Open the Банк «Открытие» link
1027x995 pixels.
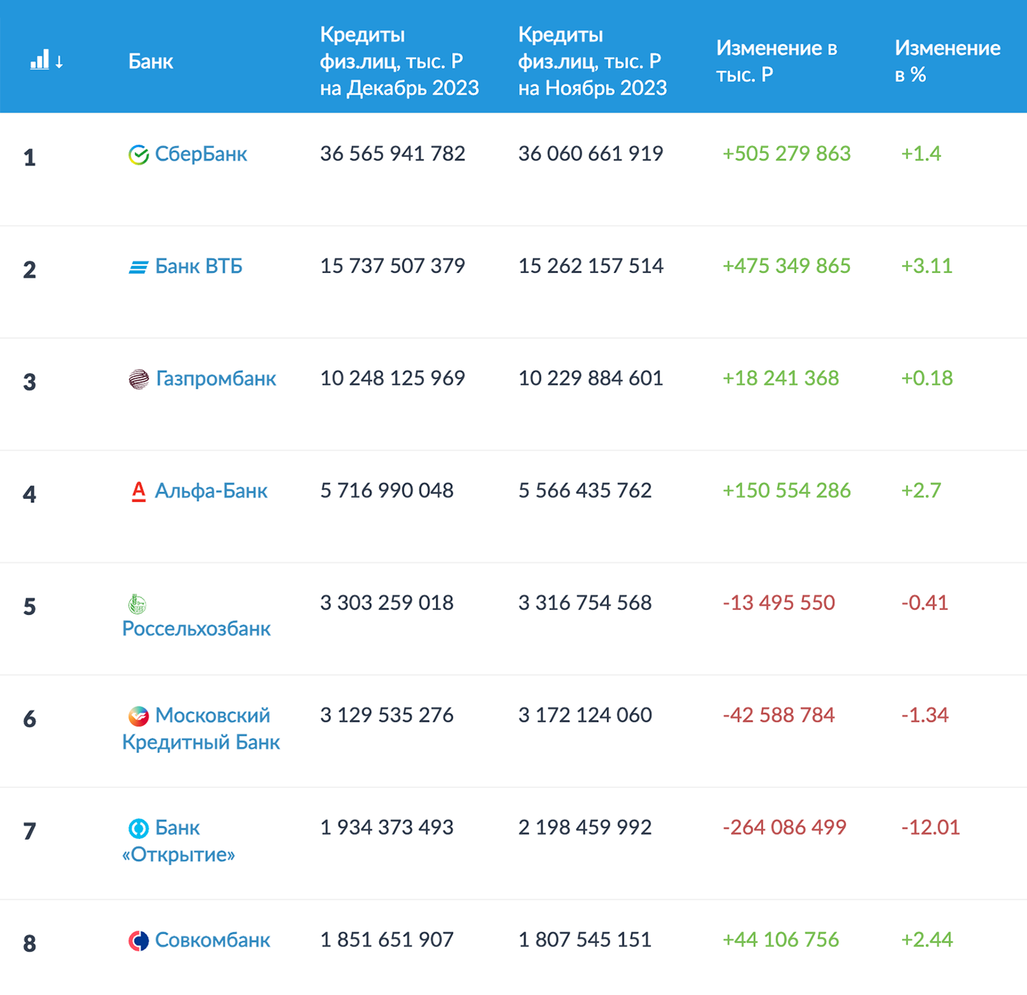tap(178, 841)
